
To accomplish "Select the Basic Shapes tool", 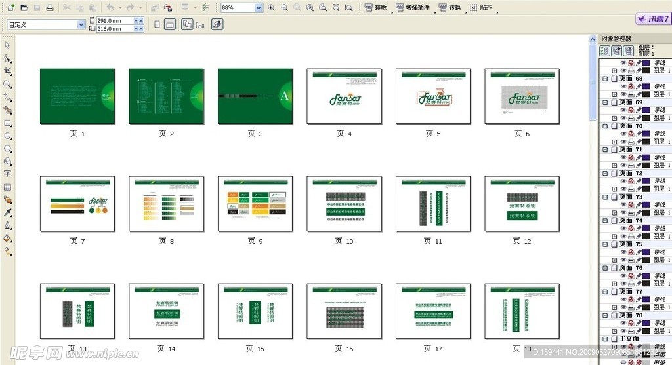I will 8,161.
